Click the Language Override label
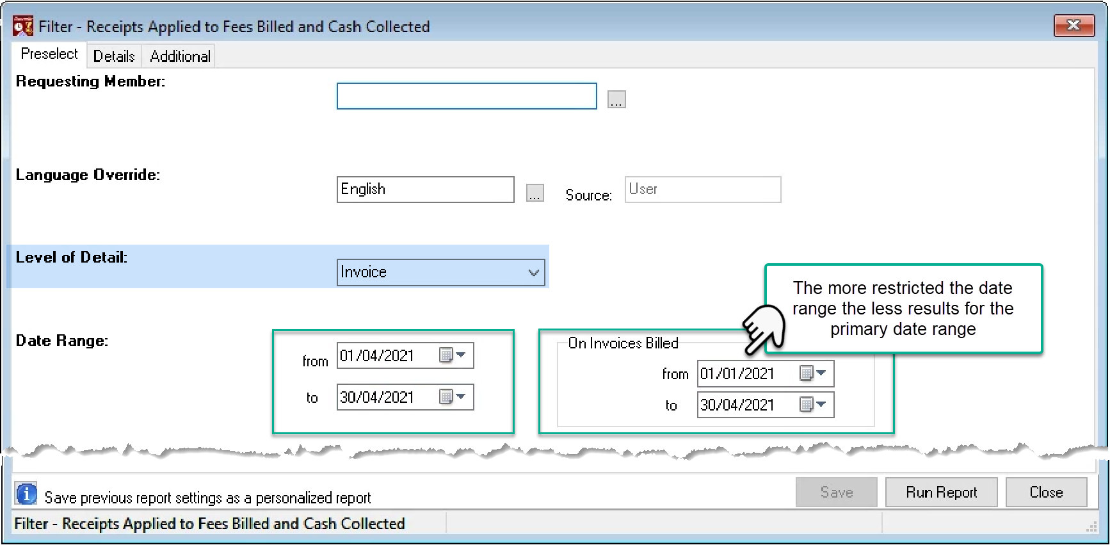The image size is (1110, 545). 88,175
